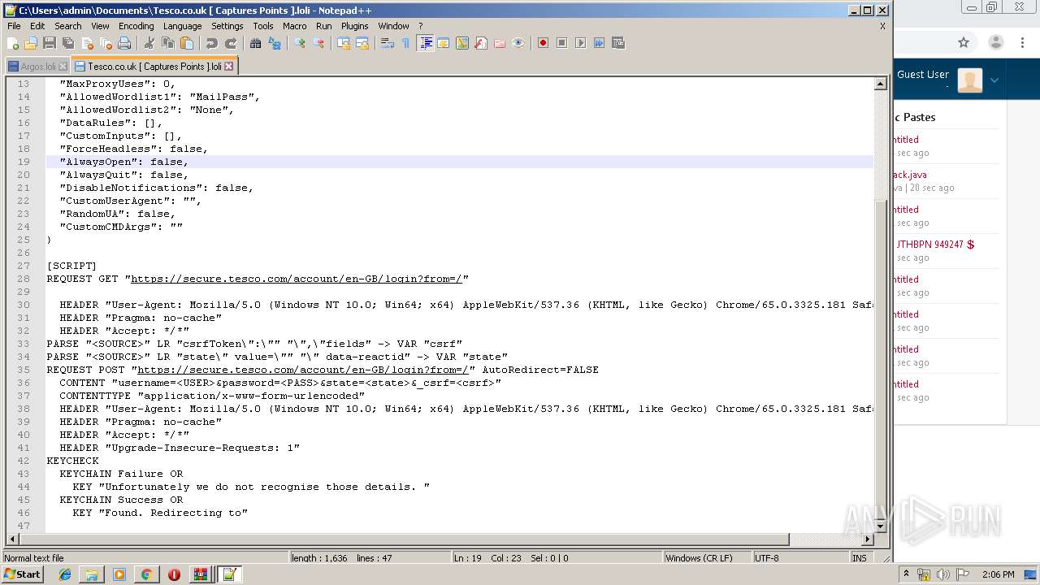Toggle show all characters pilcrow icon

coord(406,43)
